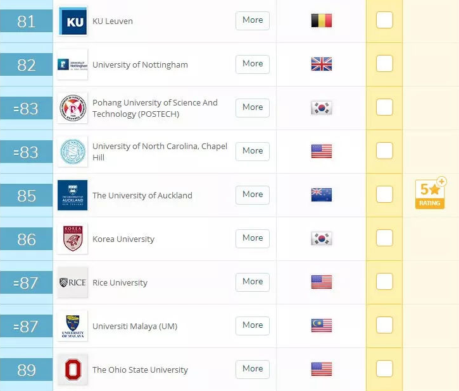Click the Korea University crest
Viewport: 459px width, 391px height.
[73, 239]
